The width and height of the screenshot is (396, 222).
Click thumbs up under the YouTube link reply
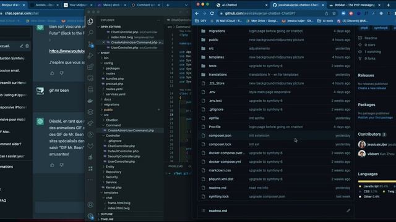pos(52,73)
